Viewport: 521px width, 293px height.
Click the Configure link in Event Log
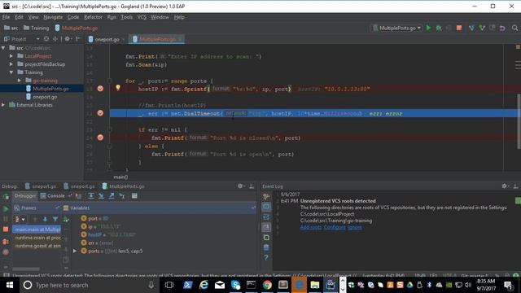335,227
